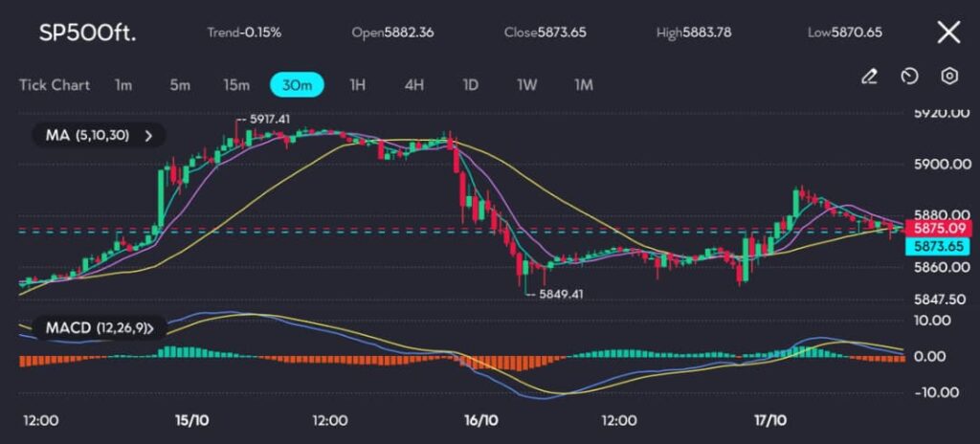This screenshot has width=980, height=444.
Task: Select the 5m timeframe
Action: tap(180, 84)
